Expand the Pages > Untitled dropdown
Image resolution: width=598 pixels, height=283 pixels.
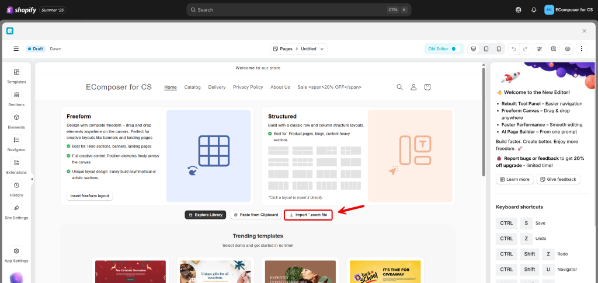tap(299, 49)
